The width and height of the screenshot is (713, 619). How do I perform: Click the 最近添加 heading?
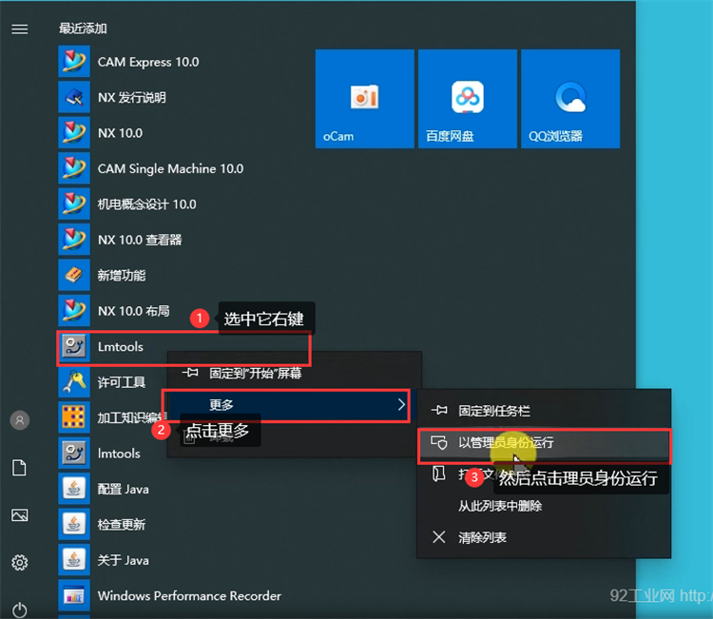tap(83, 29)
